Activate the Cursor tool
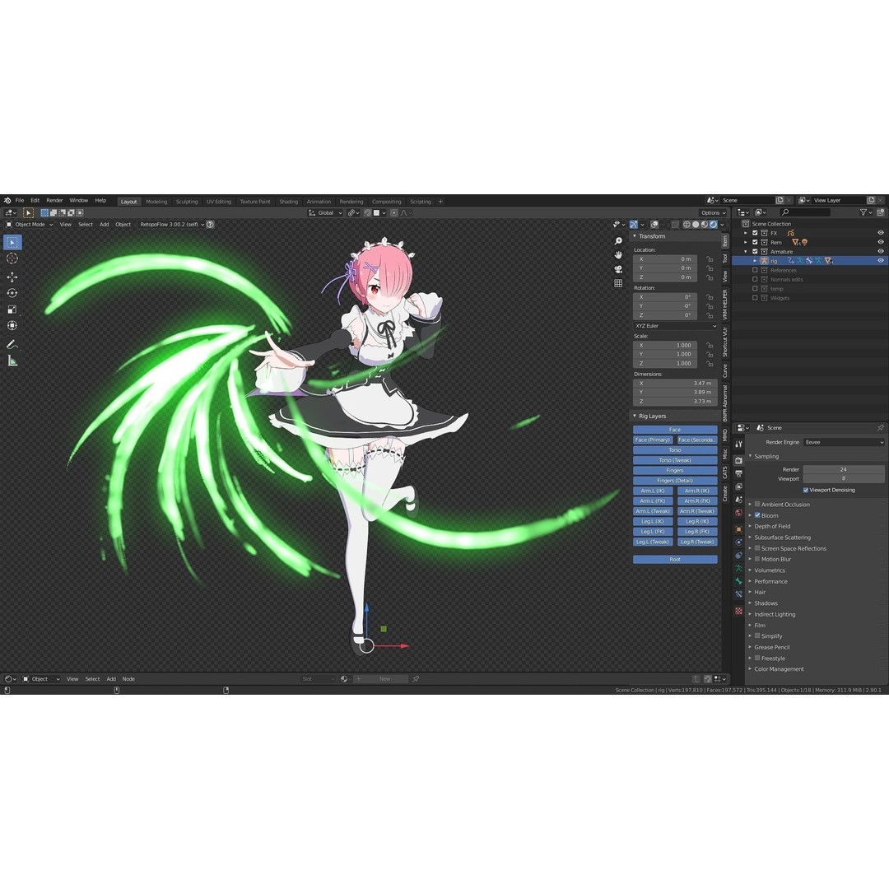This screenshot has height=889, width=889. tap(12, 258)
